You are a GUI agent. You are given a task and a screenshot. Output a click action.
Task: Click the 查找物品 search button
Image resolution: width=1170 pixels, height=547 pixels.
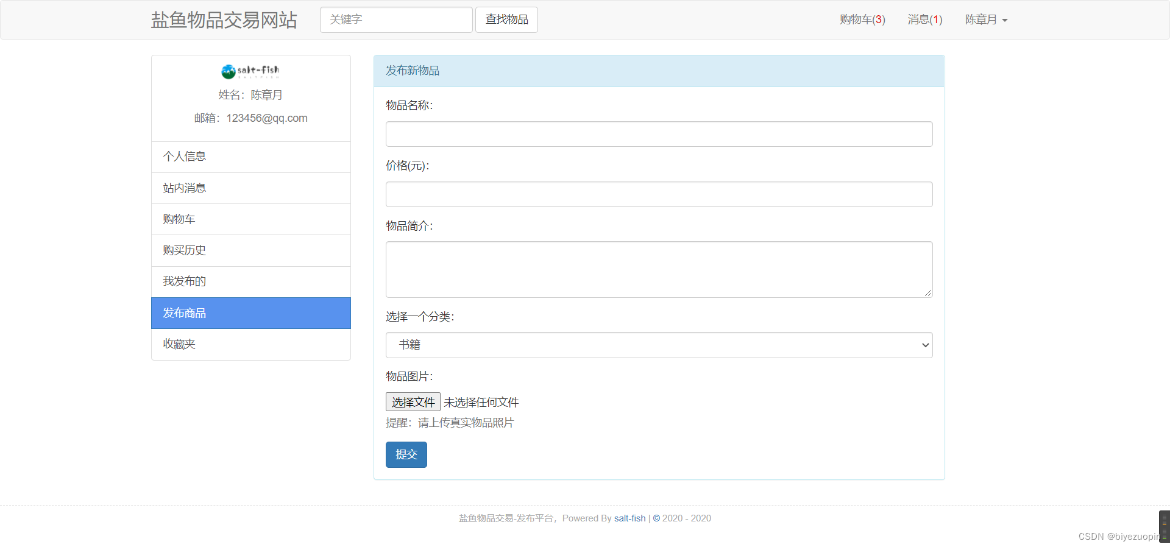tap(506, 19)
